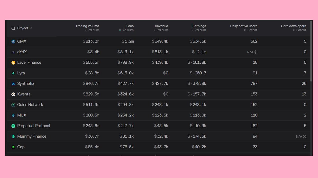Open the Level Finance project link
Viewport: 318px width, 178px height.
(x=29, y=63)
